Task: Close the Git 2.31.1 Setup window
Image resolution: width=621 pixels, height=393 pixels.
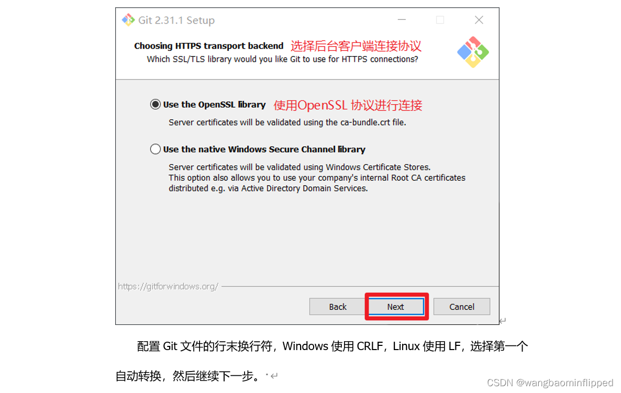Action: click(479, 20)
